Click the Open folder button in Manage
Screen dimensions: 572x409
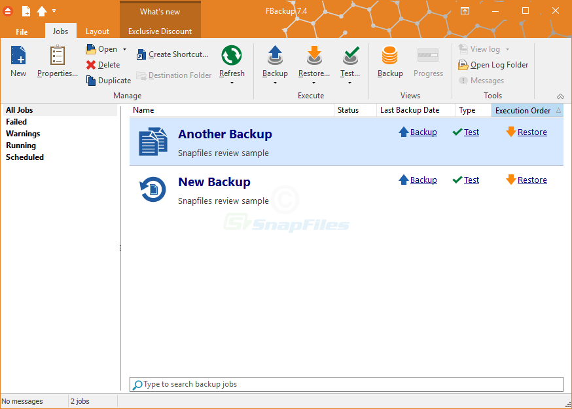101,49
